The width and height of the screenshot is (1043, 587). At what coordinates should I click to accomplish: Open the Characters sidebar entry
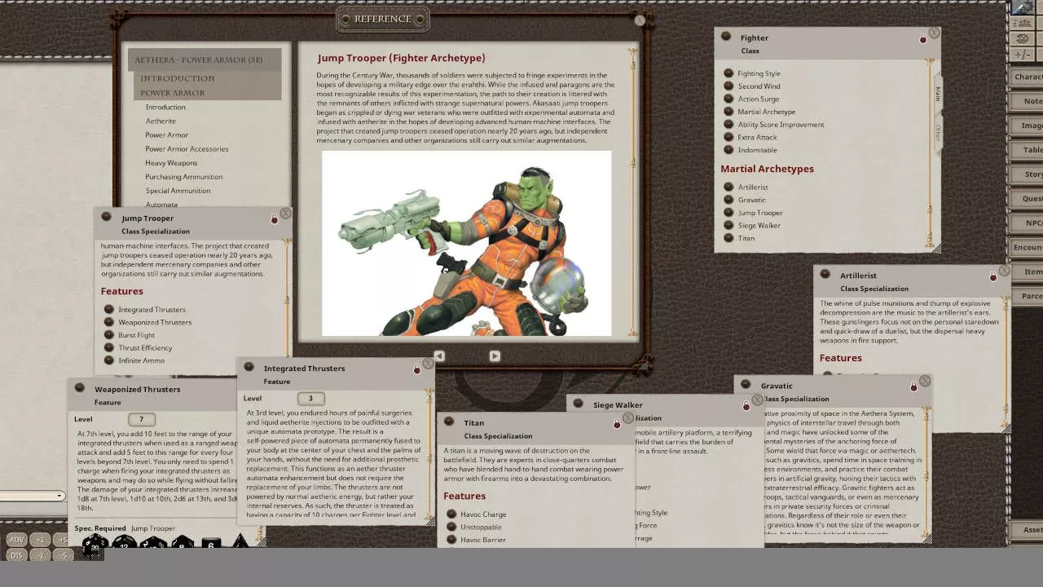pyautogui.click(x=1027, y=77)
